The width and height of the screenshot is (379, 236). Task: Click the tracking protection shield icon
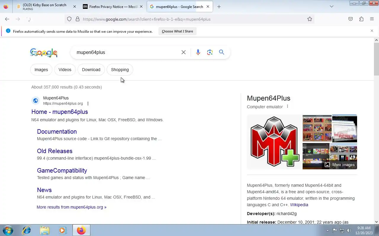[x=69, y=19]
